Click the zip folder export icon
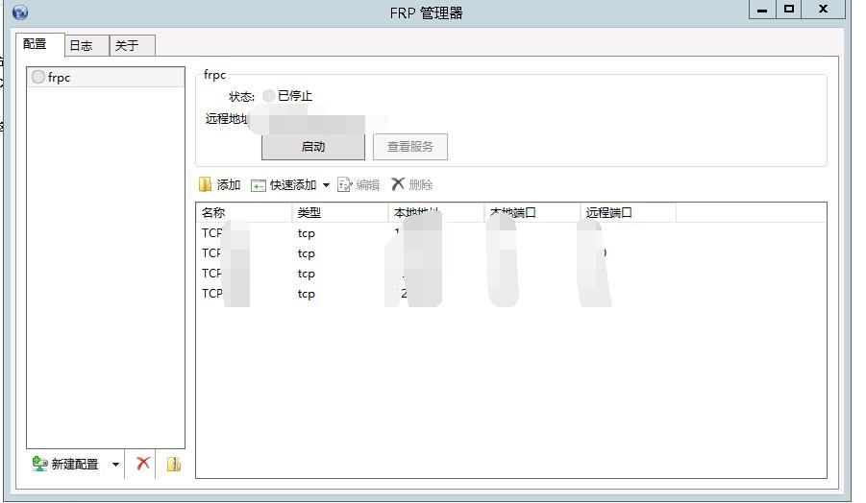 pos(173,464)
